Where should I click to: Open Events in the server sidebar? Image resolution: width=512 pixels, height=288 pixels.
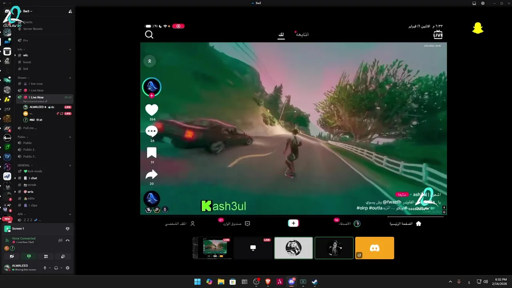pyautogui.click(x=28, y=22)
